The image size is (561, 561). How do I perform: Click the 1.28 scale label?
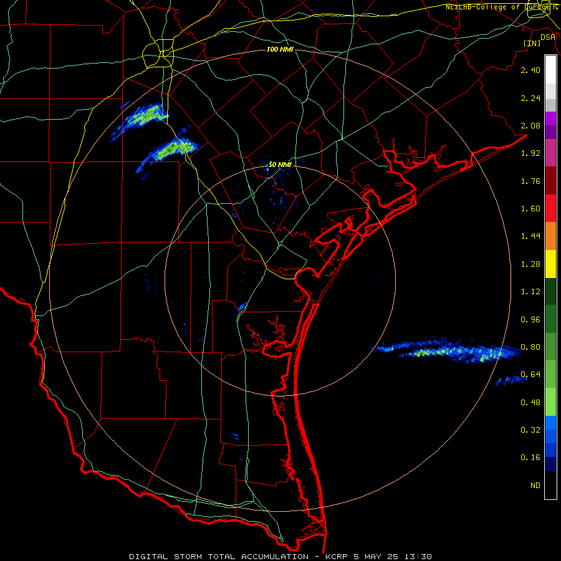coord(530,264)
